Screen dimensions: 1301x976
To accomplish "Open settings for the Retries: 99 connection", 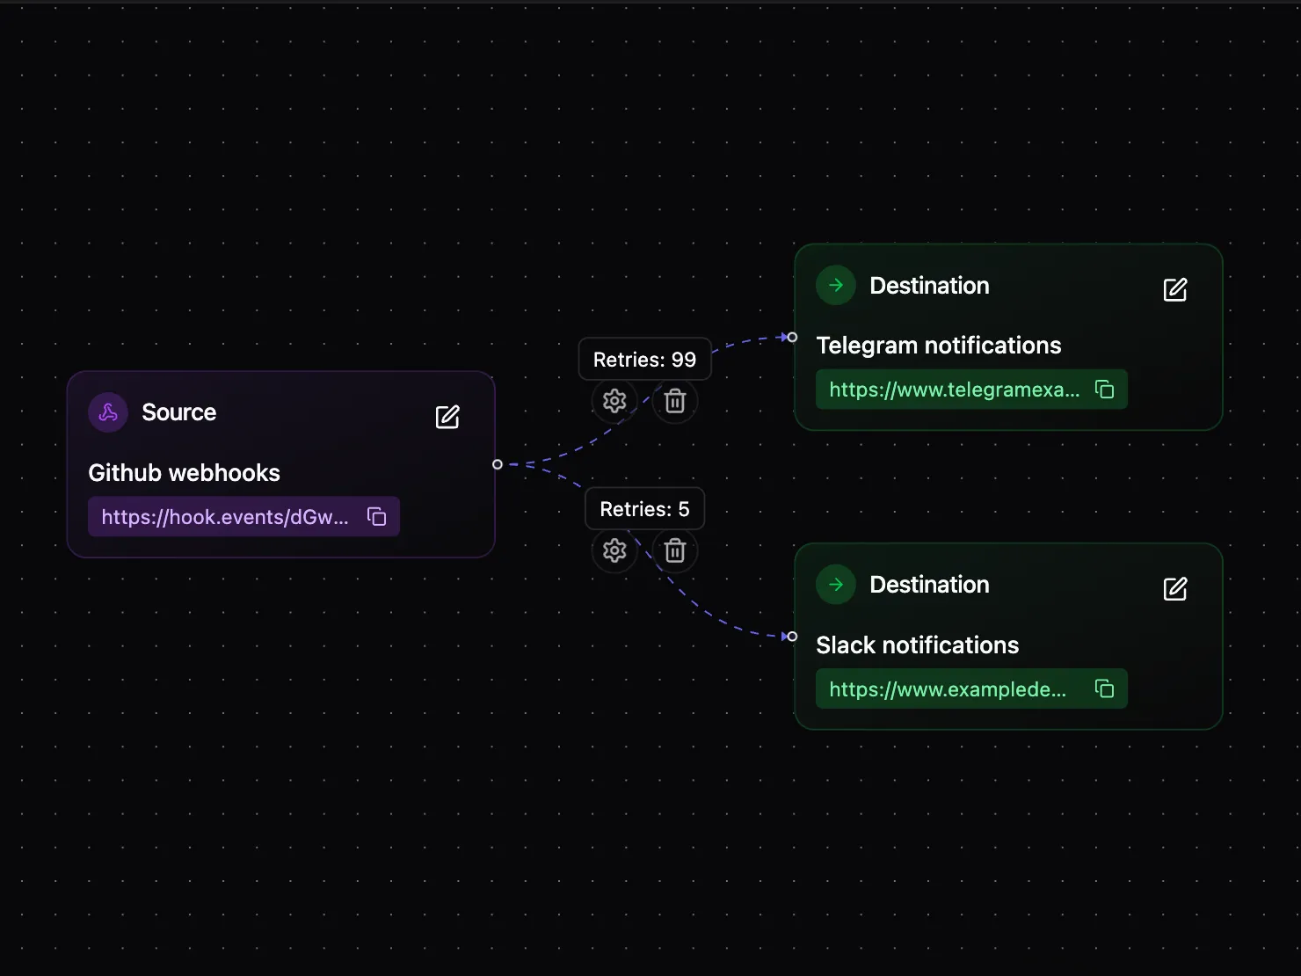I will click(x=614, y=401).
